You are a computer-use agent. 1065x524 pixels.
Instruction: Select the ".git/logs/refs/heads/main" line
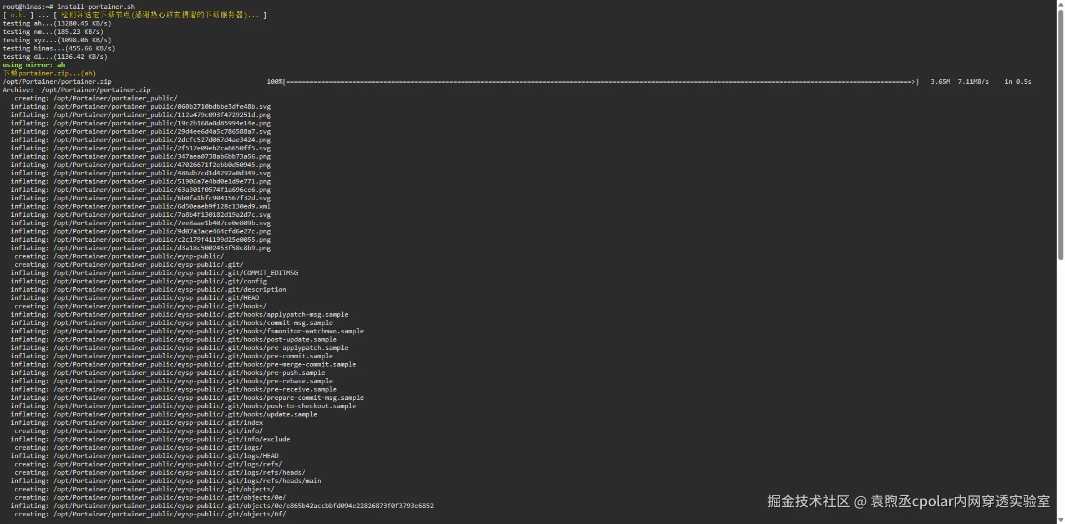166,481
